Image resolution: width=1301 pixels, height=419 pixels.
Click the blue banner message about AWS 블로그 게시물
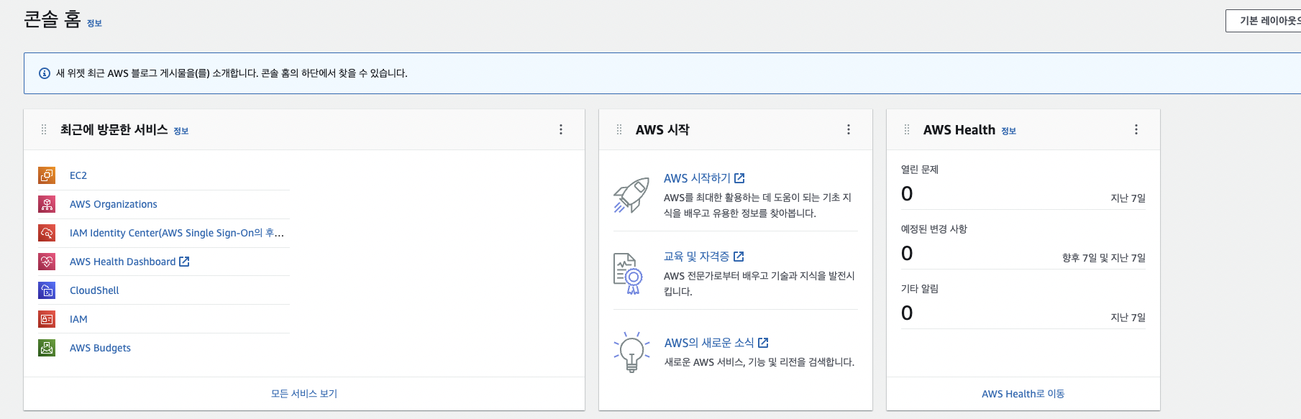(232, 73)
